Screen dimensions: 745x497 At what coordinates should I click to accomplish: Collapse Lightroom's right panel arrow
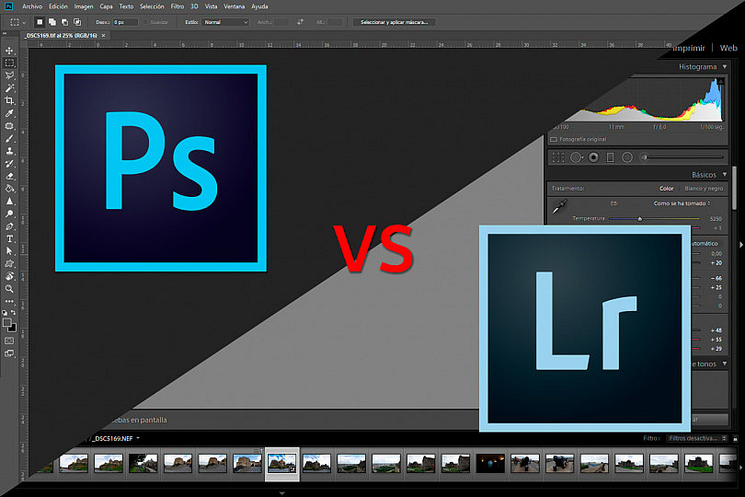click(740, 245)
